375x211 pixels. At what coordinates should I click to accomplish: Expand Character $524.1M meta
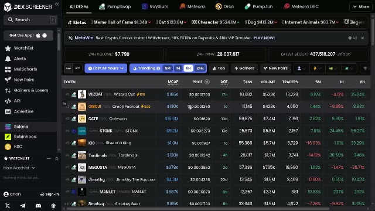pyautogui.click(x=215, y=22)
